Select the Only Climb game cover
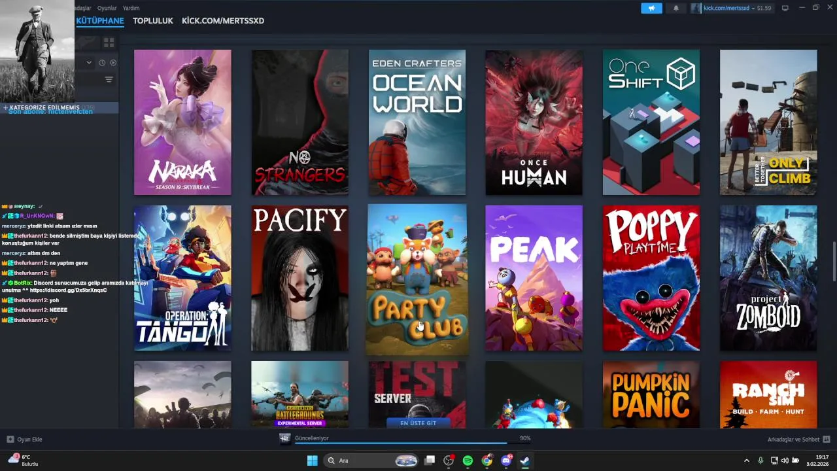 click(x=768, y=122)
